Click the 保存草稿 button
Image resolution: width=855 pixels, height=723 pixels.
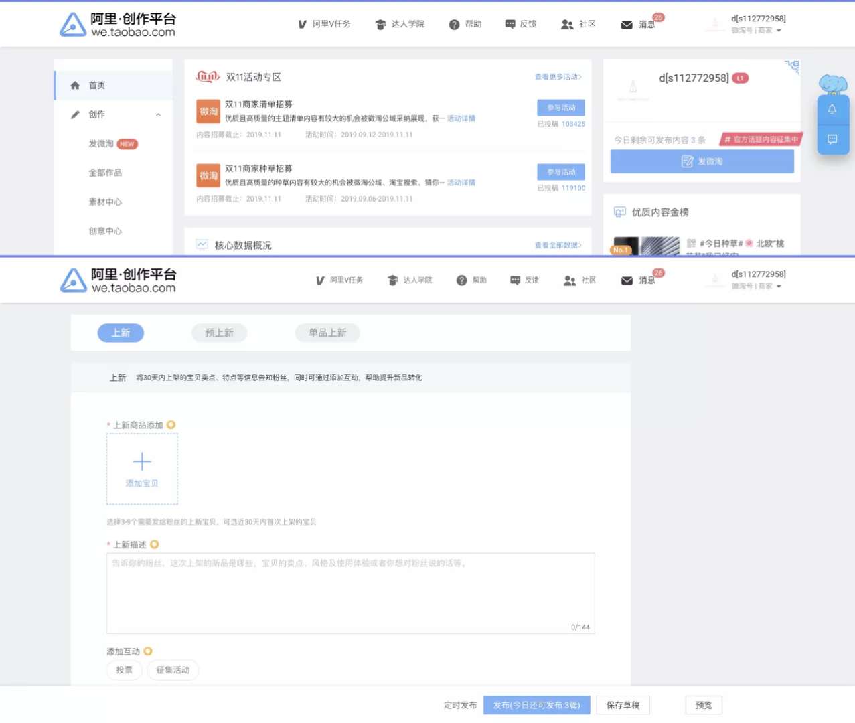[623, 705]
